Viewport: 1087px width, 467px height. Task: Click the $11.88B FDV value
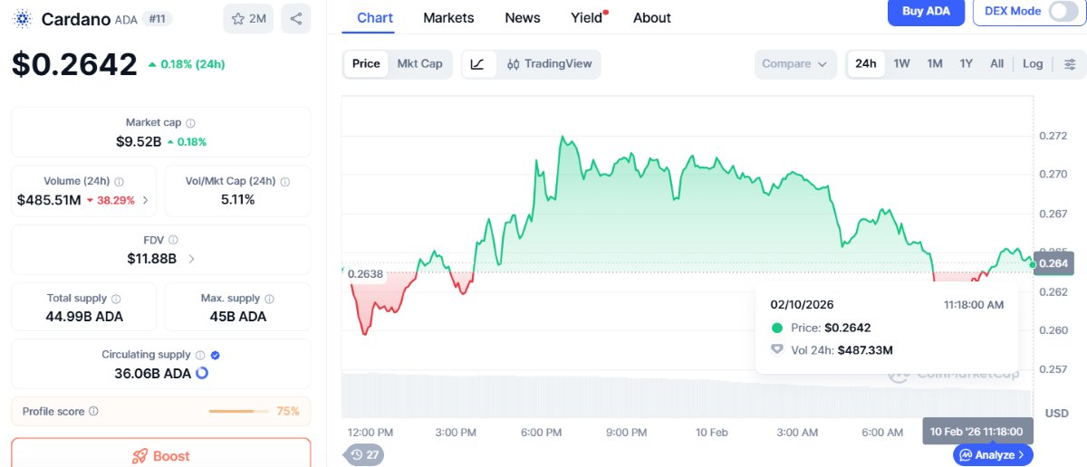click(x=152, y=259)
